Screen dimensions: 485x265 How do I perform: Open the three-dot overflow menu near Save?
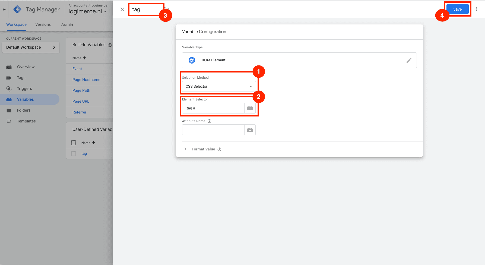click(x=476, y=9)
